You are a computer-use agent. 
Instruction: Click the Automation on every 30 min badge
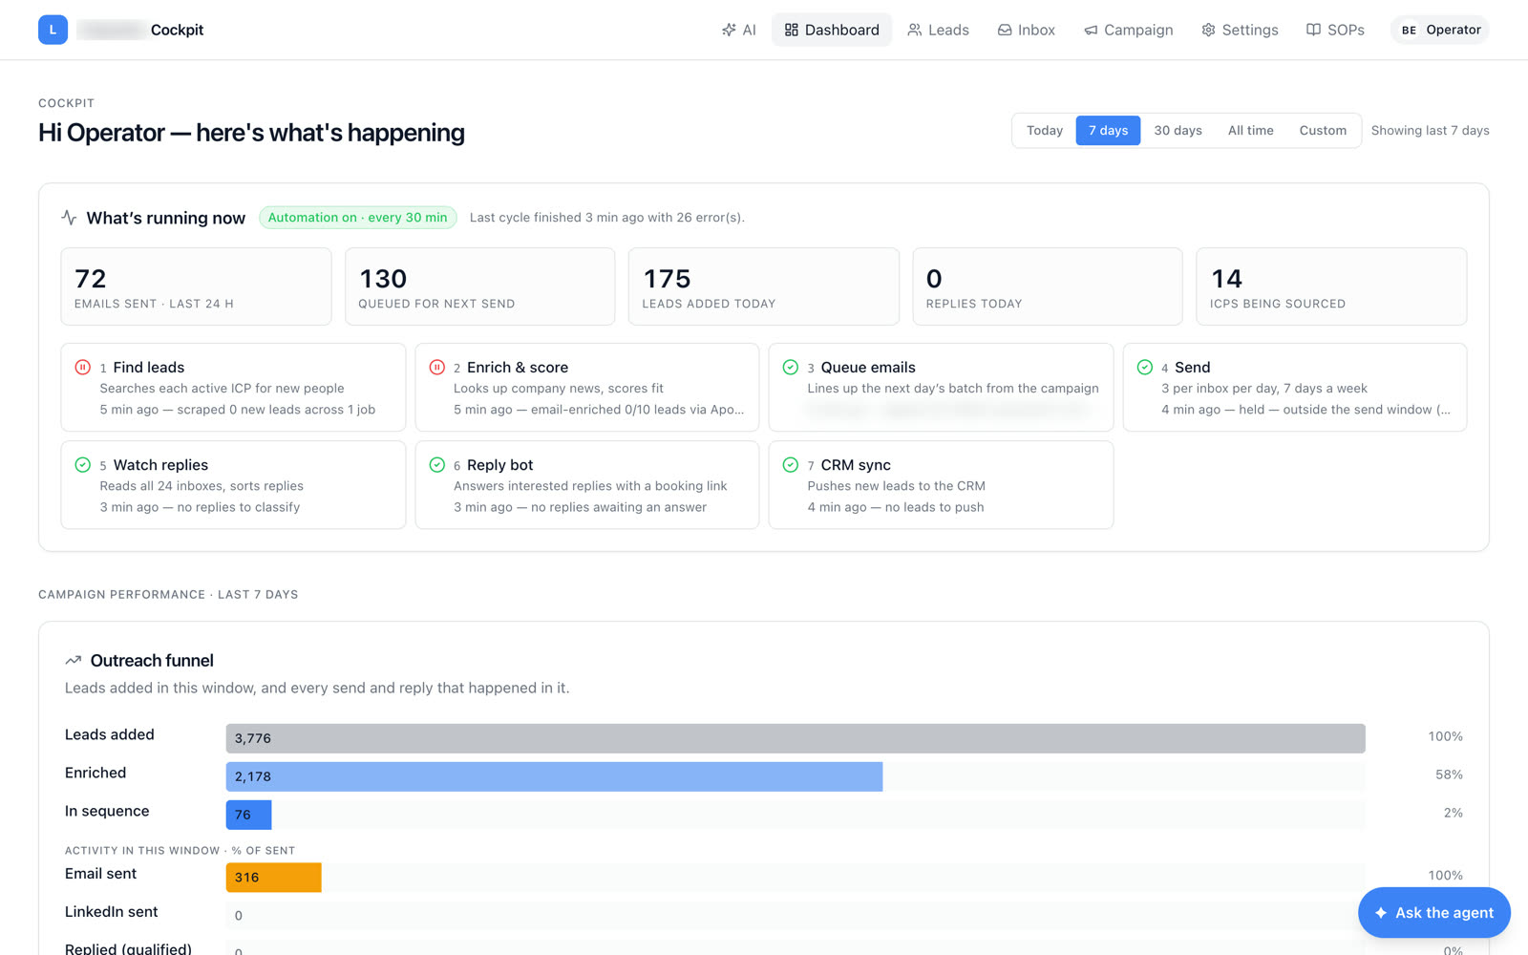click(358, 218)
